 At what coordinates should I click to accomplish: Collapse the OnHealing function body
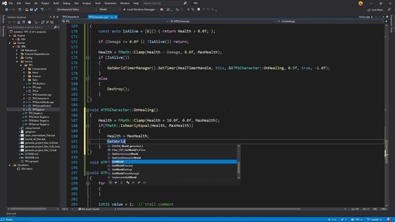pyautogui.click(x=88, y=110)
